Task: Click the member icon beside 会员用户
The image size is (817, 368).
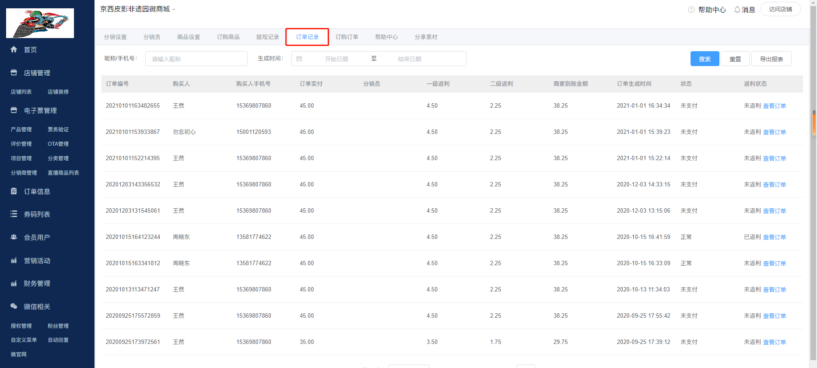Action: point(14,237)
